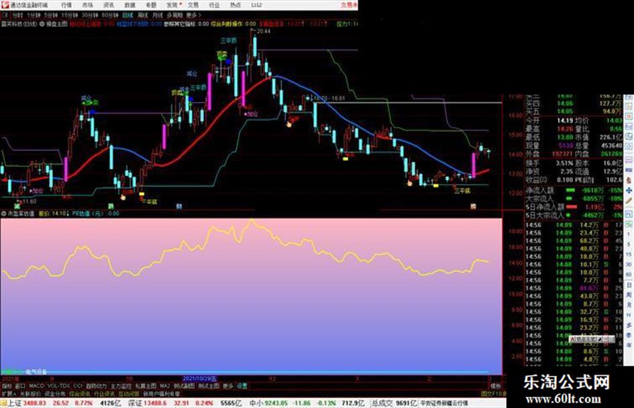Image resolution: width=634 pixels, height=408 pixels.
Task: Expand the 扩展 panel arrow
Action: tap(9, 393)
